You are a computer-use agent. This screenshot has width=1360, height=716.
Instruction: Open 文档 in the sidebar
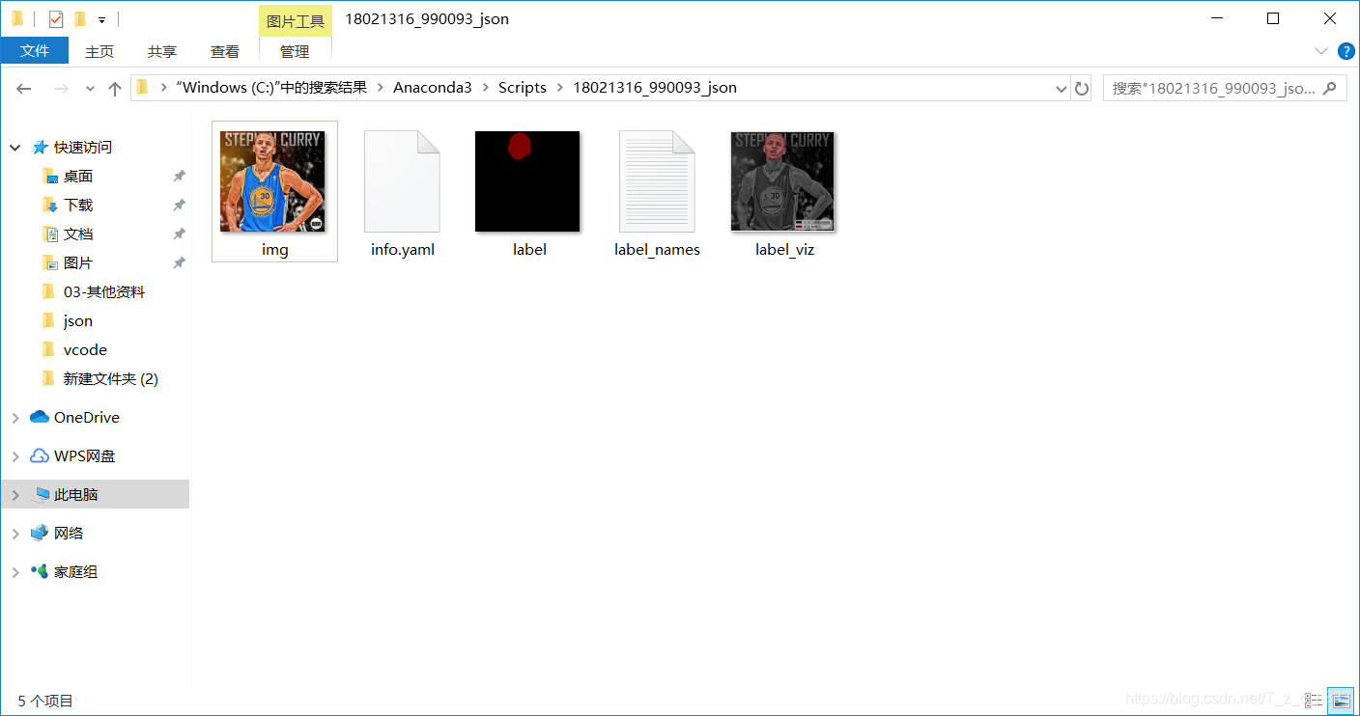(78, 234)
